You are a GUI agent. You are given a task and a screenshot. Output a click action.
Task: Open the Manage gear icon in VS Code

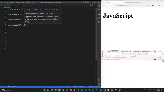pos(99,84)
